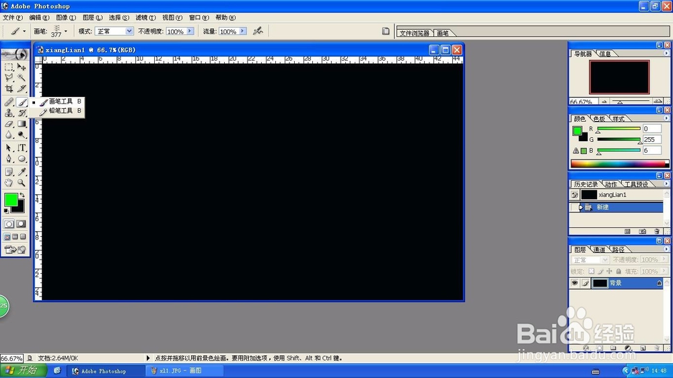
Task: Delete current history state trash icon
Action: [x=657, y=231]
